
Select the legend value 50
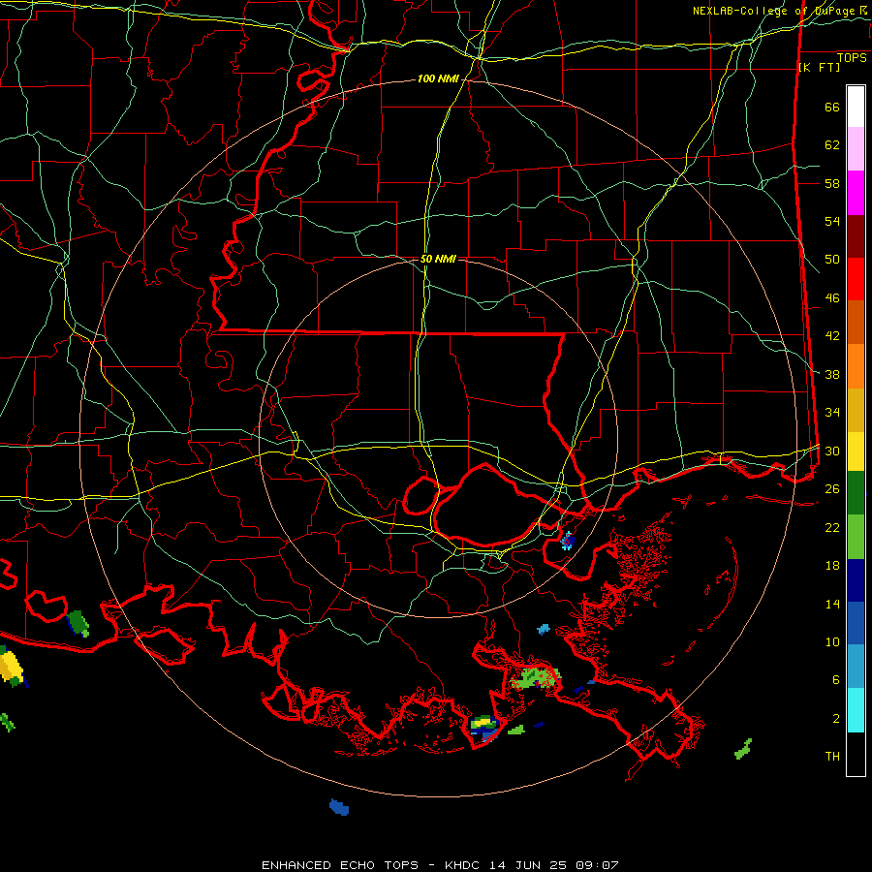click(x=832, y=260)
